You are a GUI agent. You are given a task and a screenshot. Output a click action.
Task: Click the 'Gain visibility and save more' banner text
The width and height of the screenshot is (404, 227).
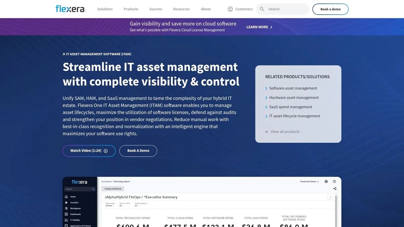[x=183, y=24]
